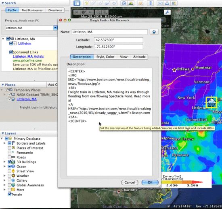Click the email envelope toolbar icon
222x209 pixels.
pos(160,3)
